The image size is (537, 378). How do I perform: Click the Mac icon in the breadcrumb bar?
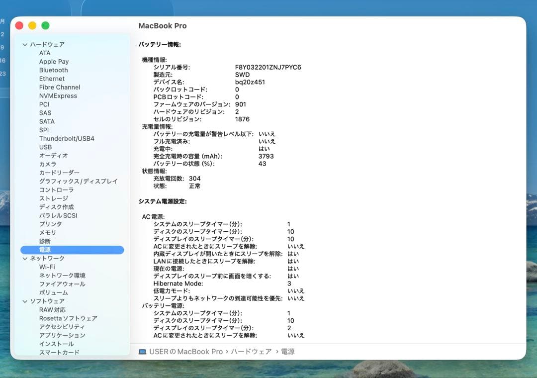[x=142, y=351]
